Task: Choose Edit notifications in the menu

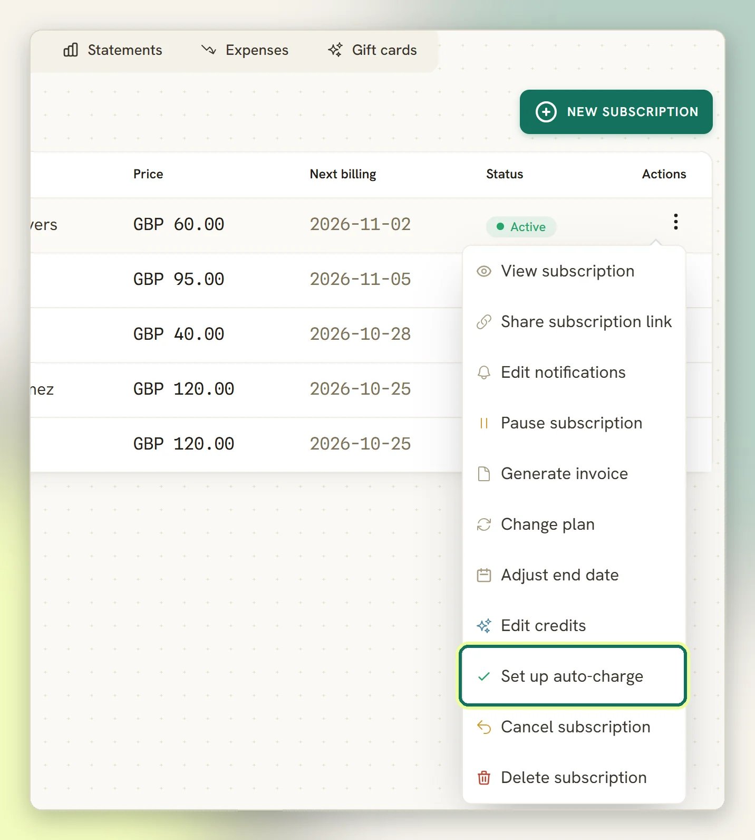Action: pos(574,373)
